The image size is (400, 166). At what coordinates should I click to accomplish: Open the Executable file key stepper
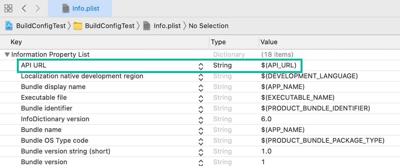point(201,98)
